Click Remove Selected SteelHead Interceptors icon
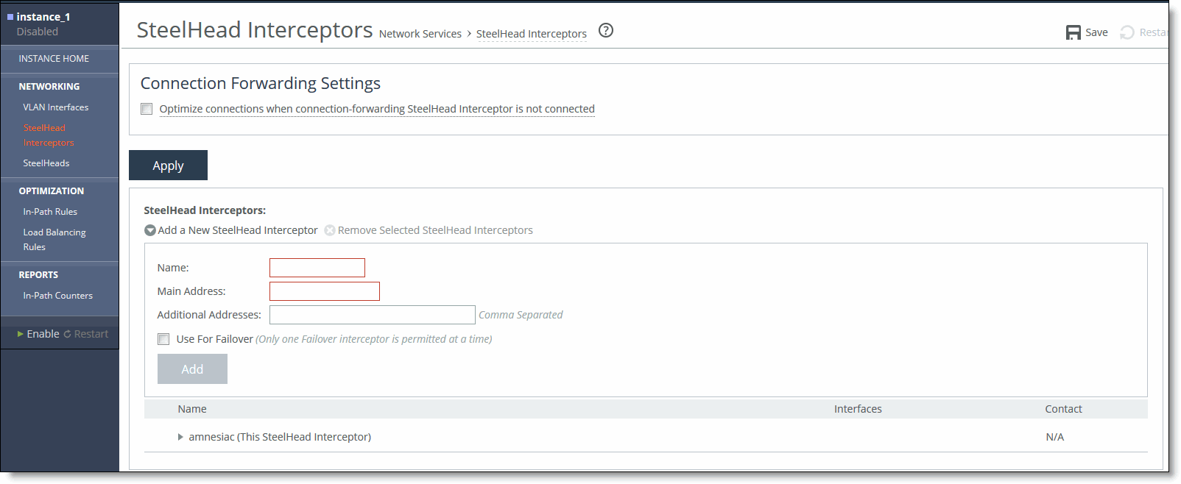 [x=330, y=230]
